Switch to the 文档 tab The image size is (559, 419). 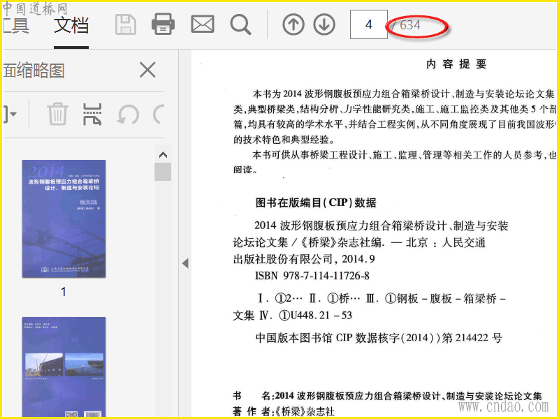[71, 26]
